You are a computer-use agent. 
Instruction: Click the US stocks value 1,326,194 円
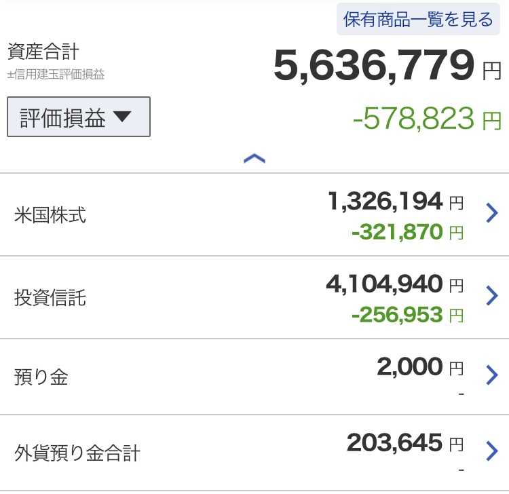pos(396,202)
